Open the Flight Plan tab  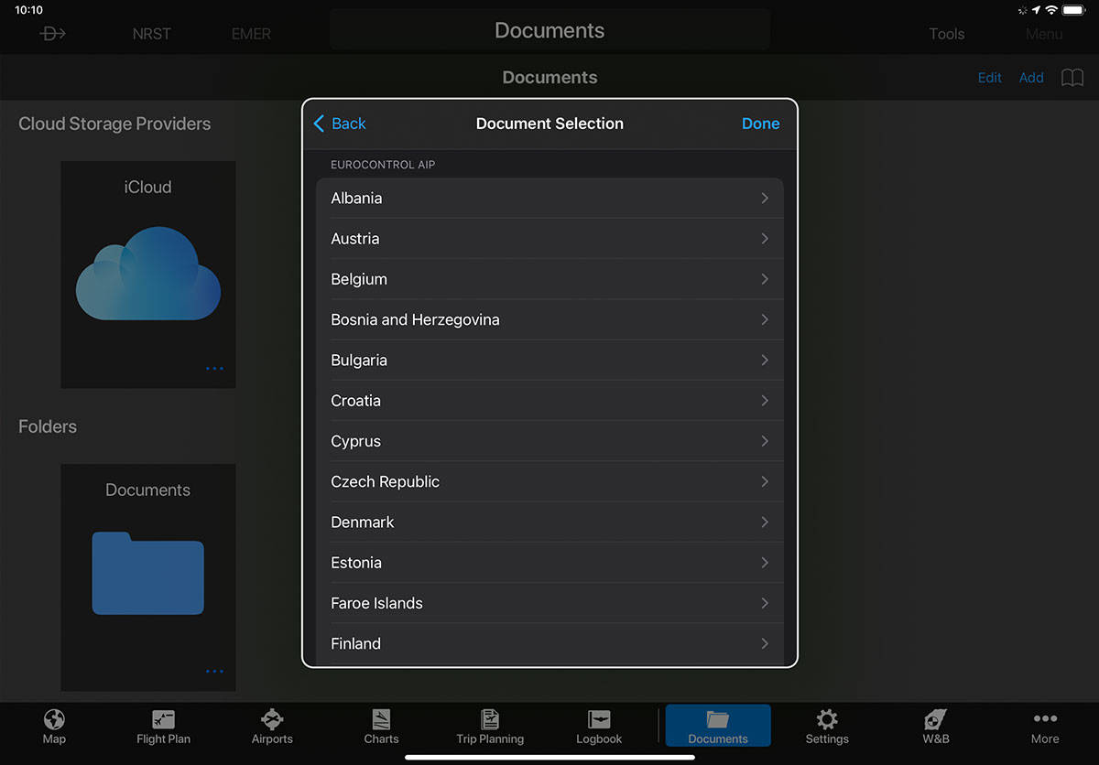click(x=163, y=726)
